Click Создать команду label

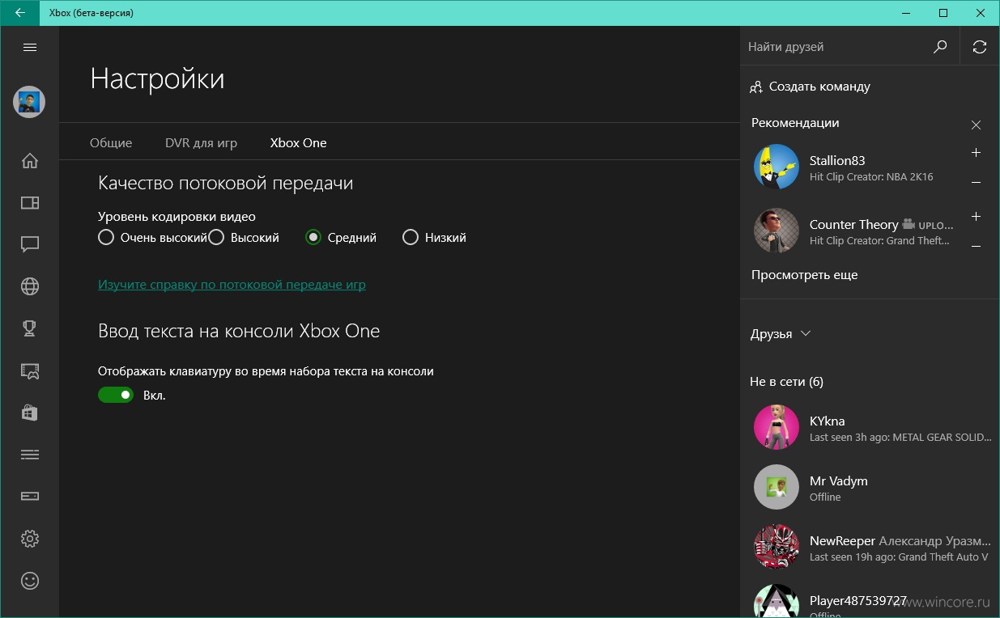[819, 87]
